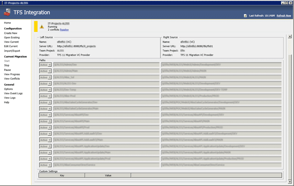Open Import/Export in the sidebar

click(12, 51)
